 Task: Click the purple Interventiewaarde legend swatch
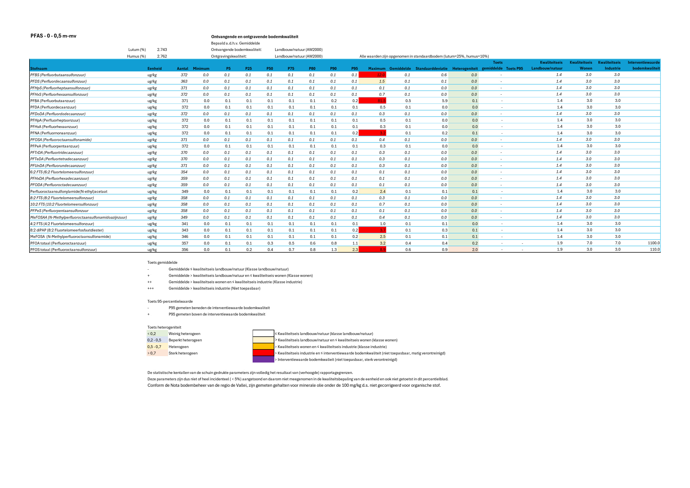(263, 359)
